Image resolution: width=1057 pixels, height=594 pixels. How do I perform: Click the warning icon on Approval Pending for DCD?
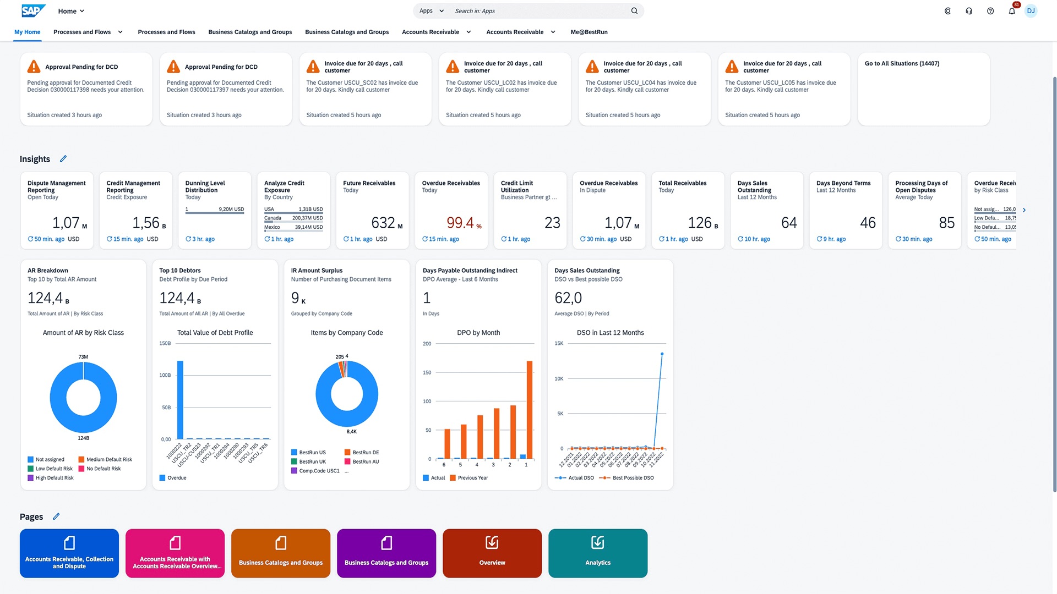pos(33,66)
